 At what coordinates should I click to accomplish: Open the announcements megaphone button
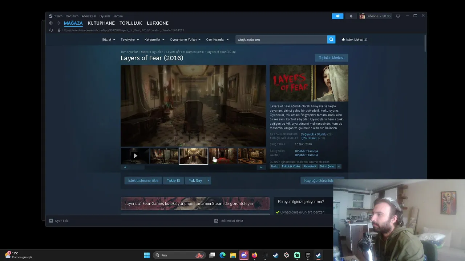[337, 16]
